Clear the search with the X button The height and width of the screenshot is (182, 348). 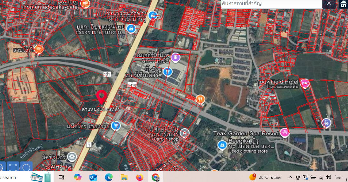tap(329, 4)
